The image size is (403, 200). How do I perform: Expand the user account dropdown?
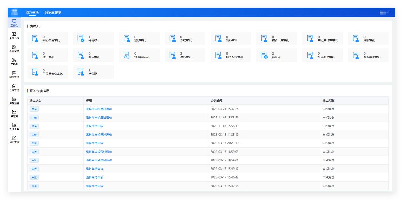coord(384,12)
